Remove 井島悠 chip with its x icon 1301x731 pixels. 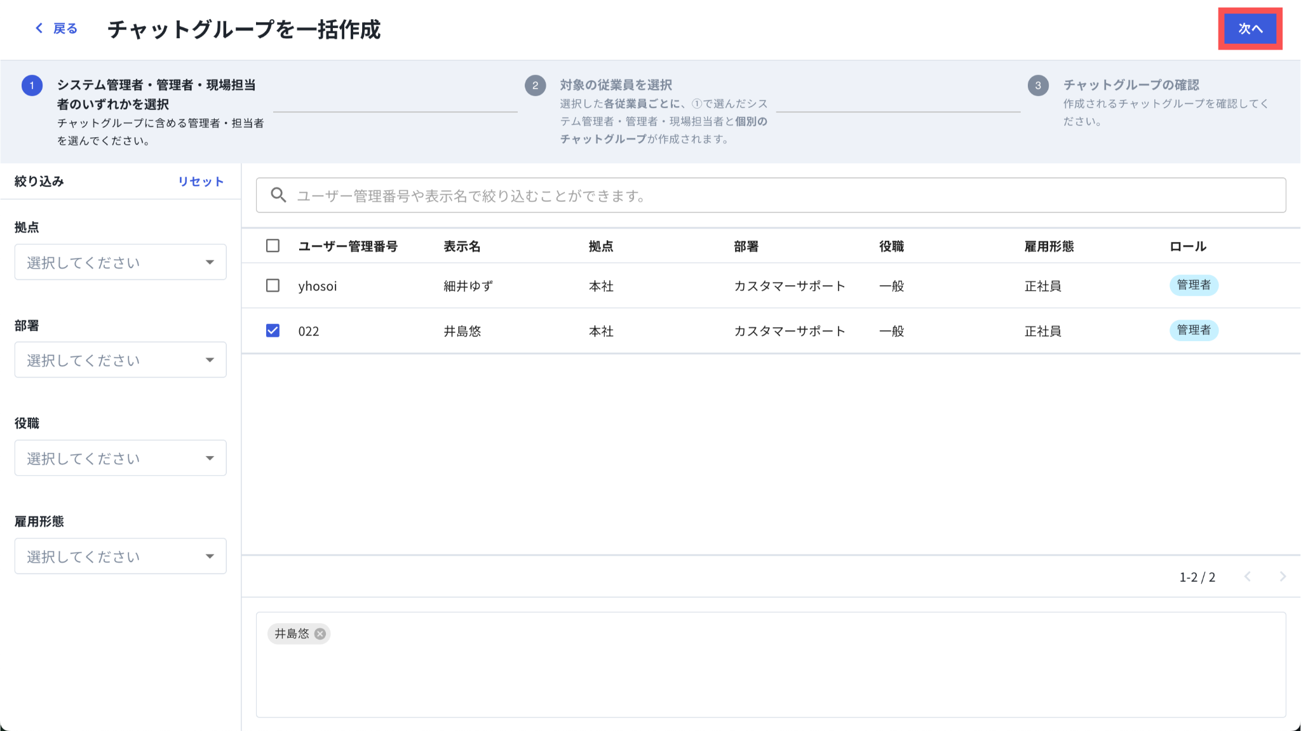[x=320, y=634]
